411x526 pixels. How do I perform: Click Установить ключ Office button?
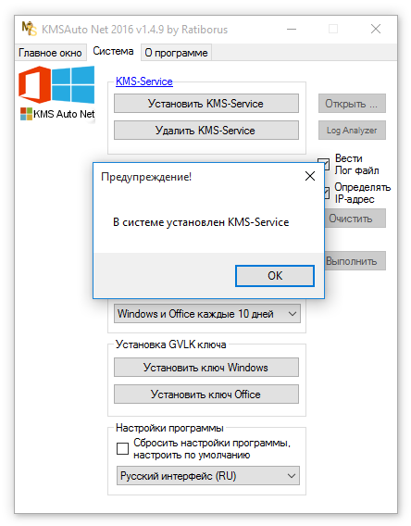click(x=206, y=394)
